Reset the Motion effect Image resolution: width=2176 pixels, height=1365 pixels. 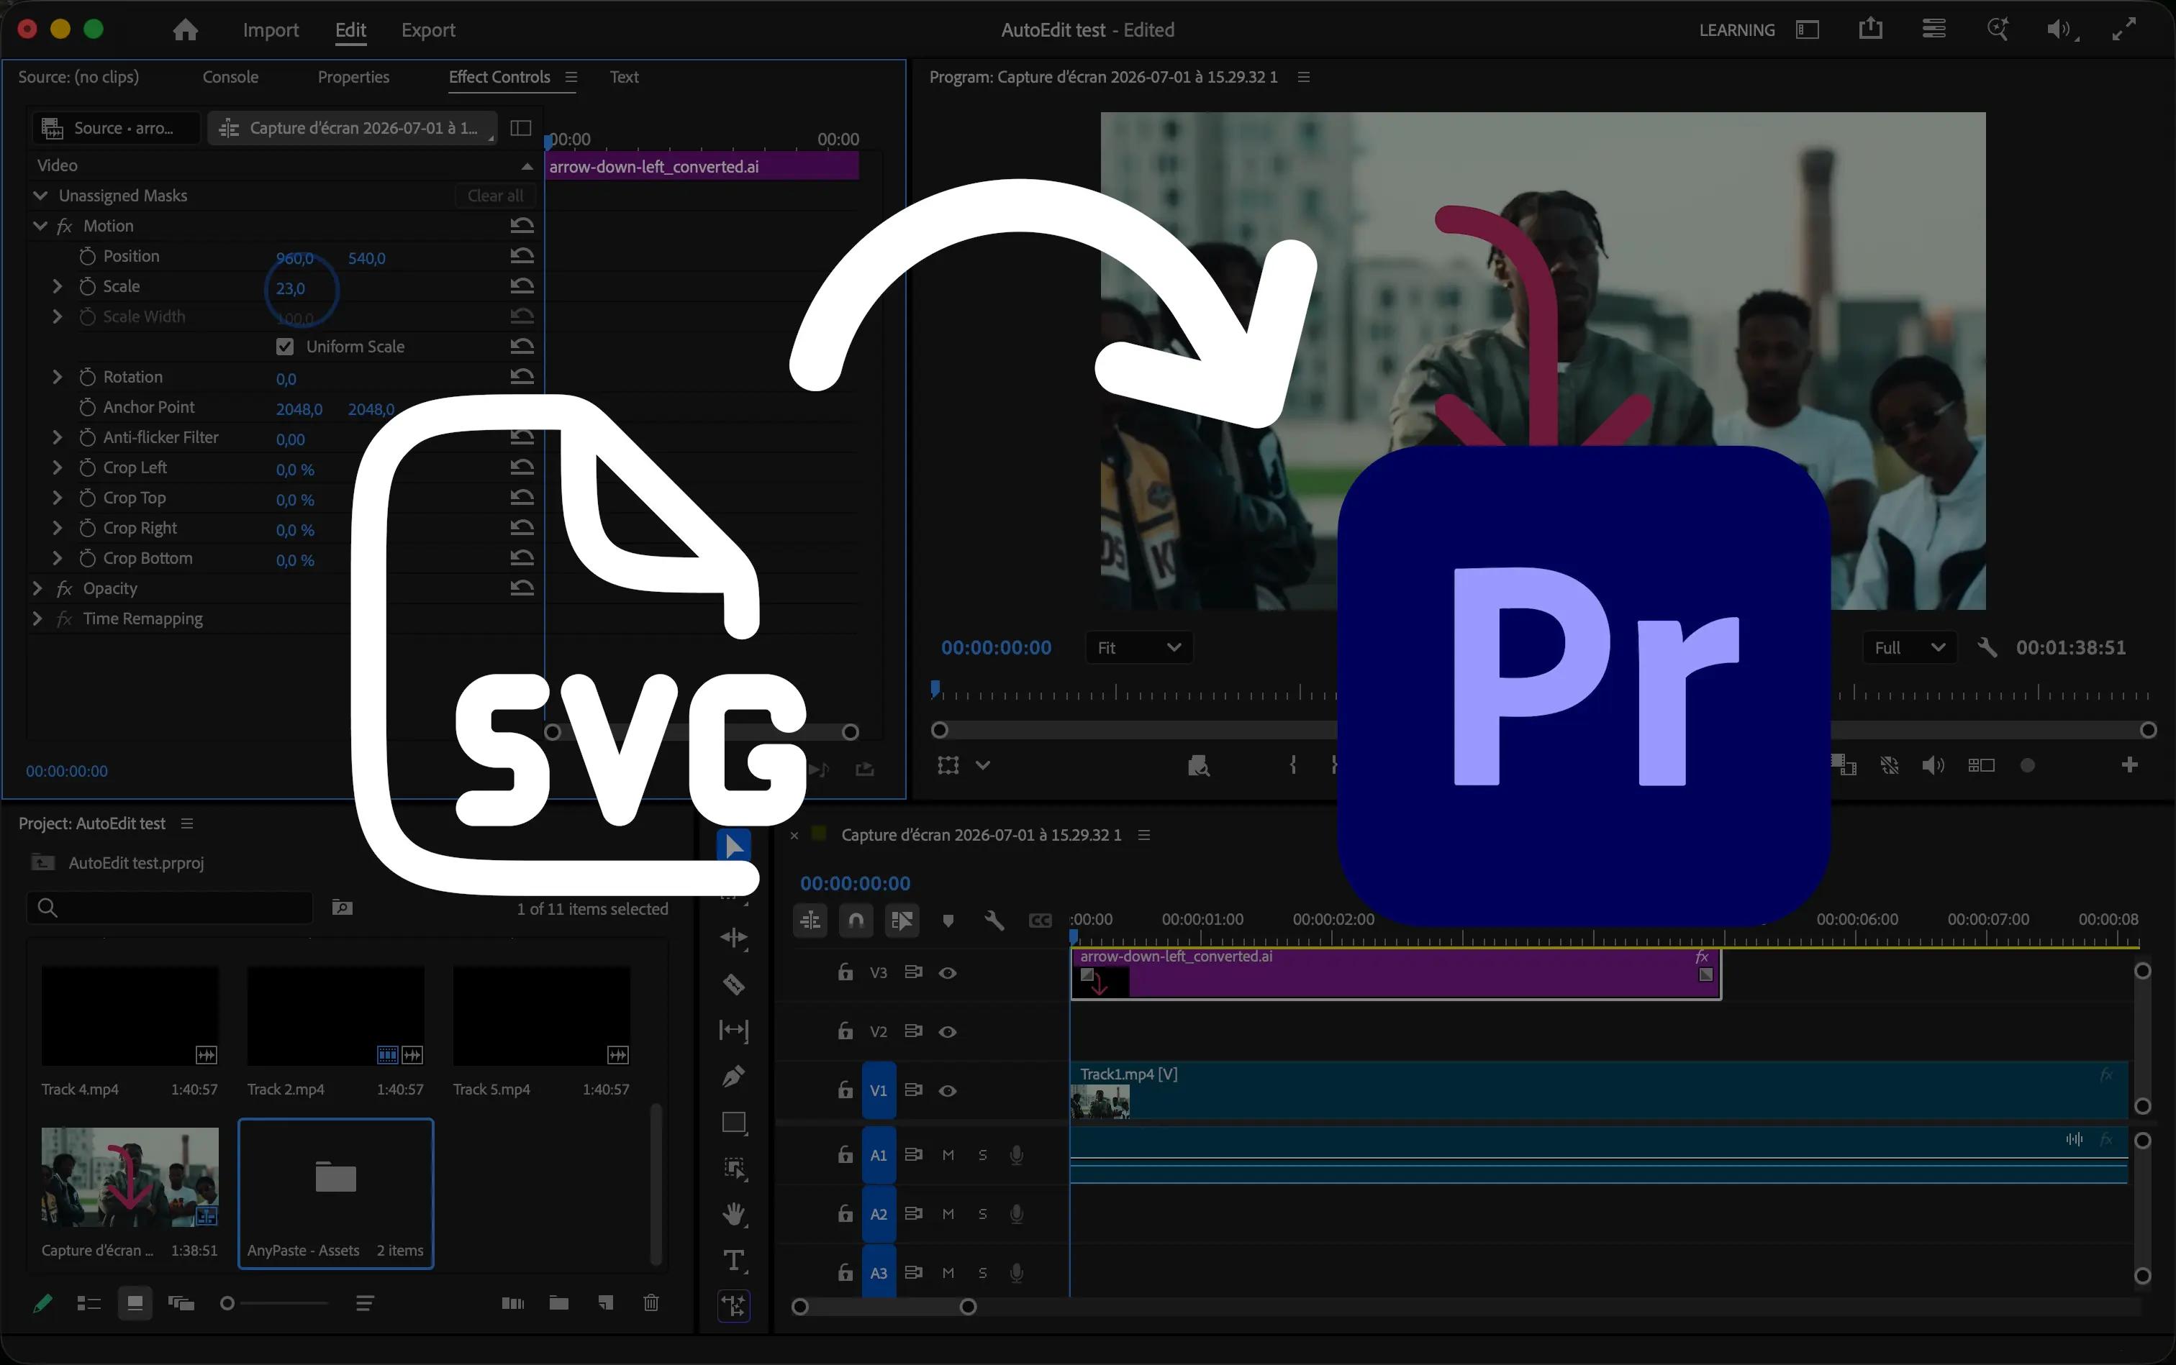[522, 225]
